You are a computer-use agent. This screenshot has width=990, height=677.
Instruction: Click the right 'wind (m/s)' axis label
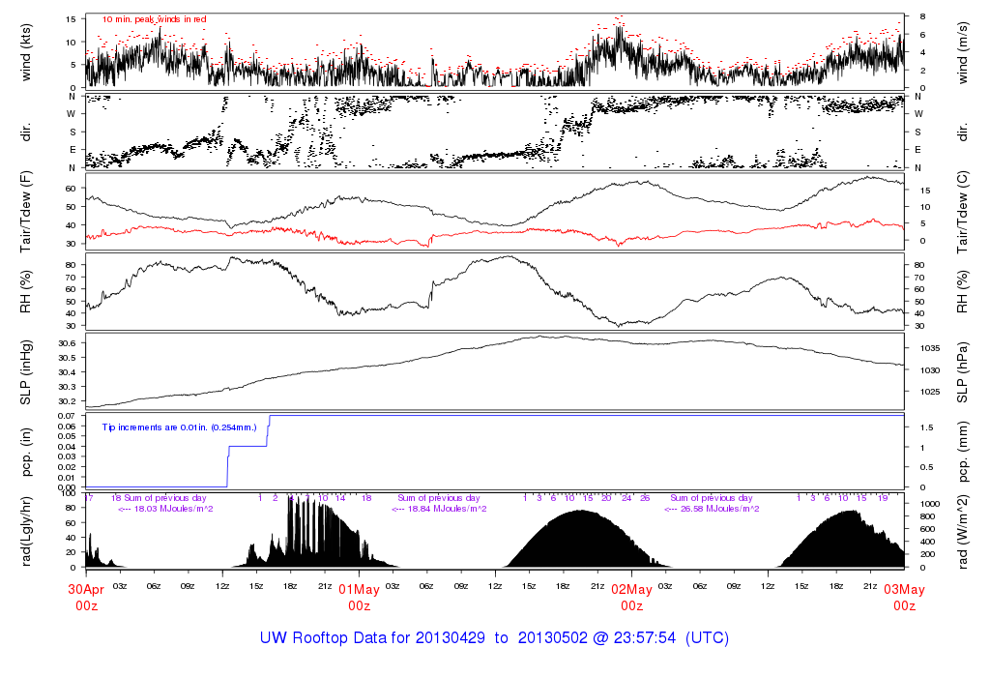pyautogui.click(x=962, y=52)
